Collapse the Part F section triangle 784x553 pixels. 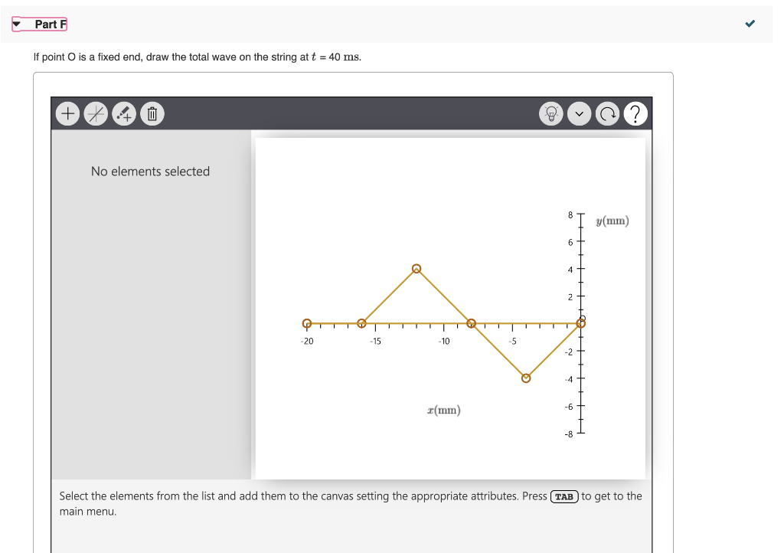(x=16, y=24)
